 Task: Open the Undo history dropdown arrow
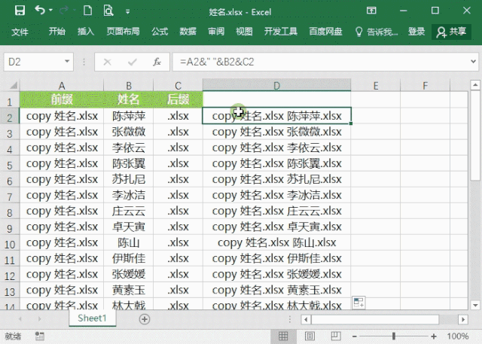[x=50, y=11]
